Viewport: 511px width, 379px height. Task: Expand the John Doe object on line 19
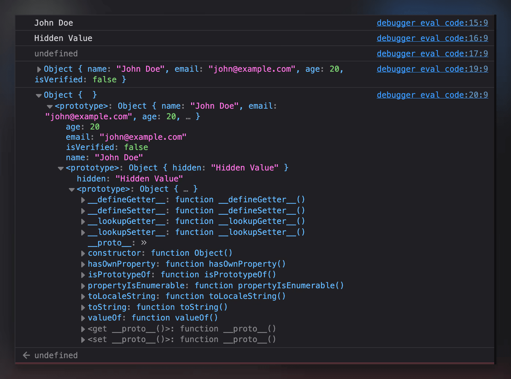(38, 69)
